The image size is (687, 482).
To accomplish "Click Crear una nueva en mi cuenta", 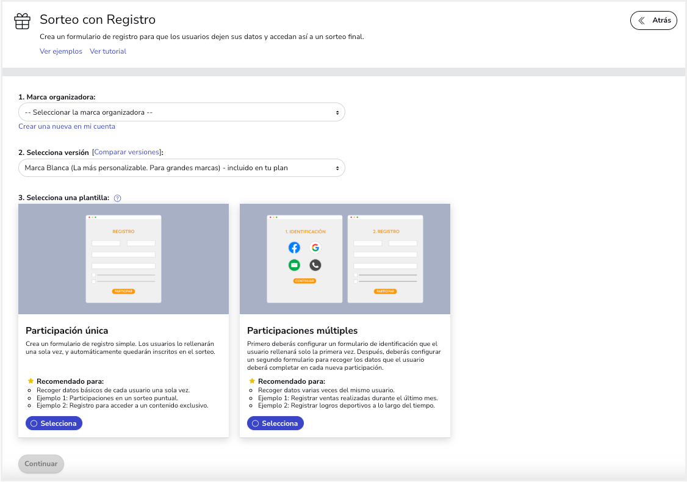I will click(67, 126).
